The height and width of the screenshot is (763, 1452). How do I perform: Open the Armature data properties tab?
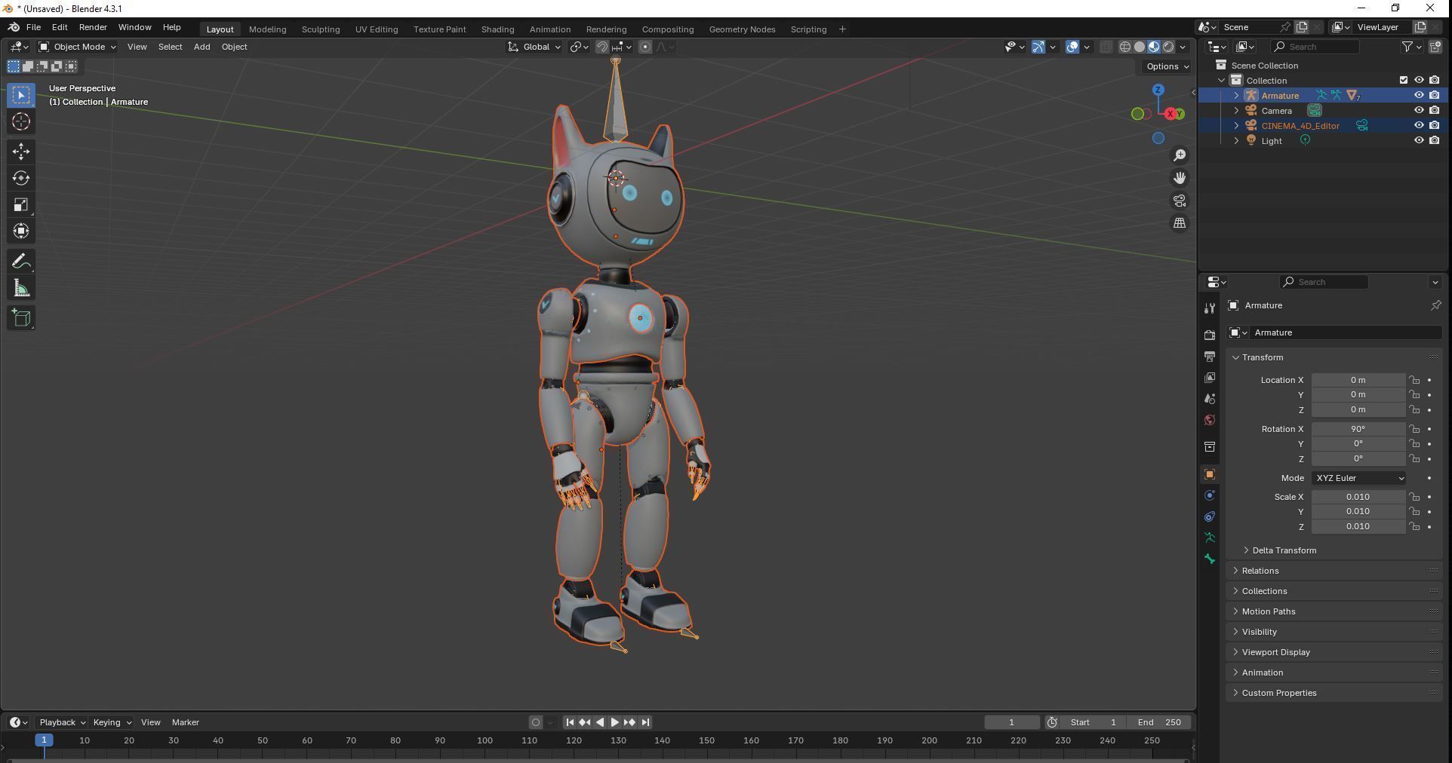click(x=1210, y=538)
